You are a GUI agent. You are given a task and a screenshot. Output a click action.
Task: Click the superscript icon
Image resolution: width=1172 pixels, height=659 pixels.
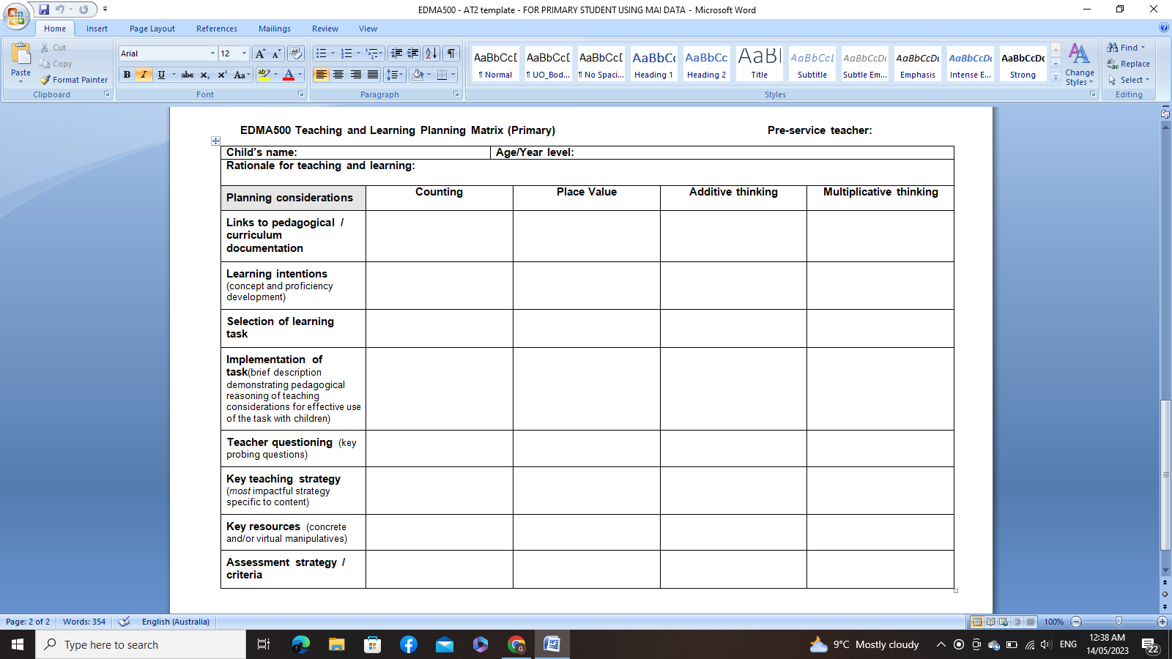[222, 75]
